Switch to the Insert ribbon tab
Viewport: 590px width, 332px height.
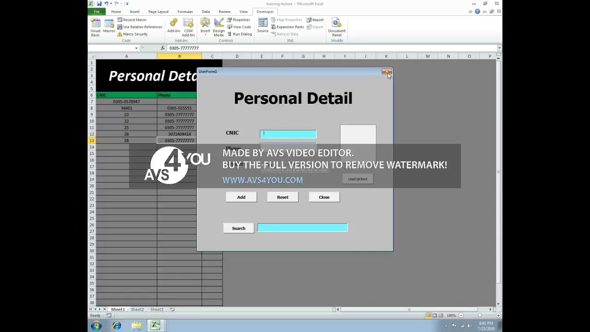pos(135,12)
